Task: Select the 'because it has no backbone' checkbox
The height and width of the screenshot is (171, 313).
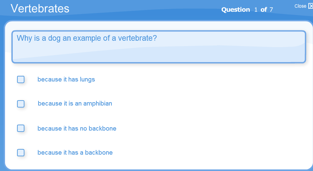Action: [21, 128]
